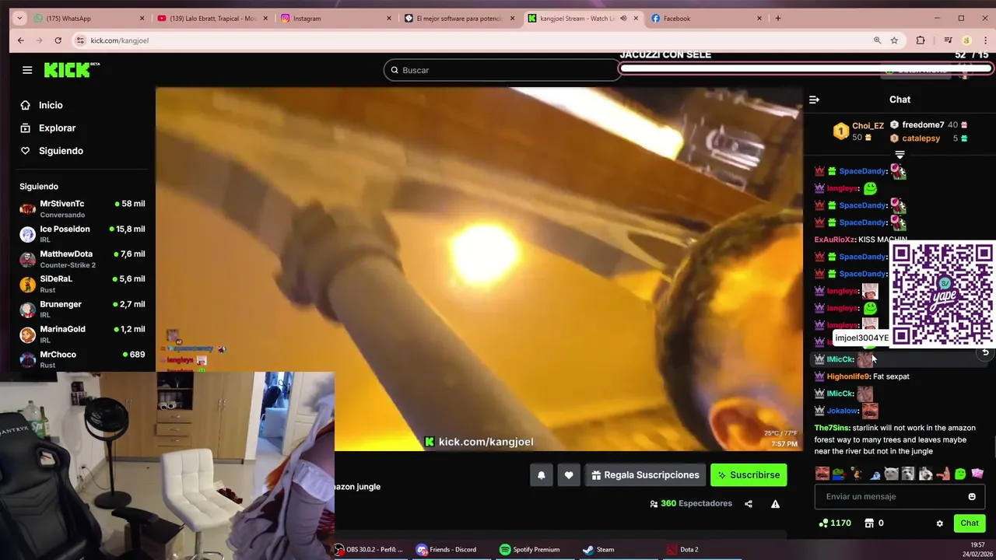Click the browser back arrow
Image resolution: width=996 pixels, height=560 pixels.
pyautogui.click(x=21, y=40)
